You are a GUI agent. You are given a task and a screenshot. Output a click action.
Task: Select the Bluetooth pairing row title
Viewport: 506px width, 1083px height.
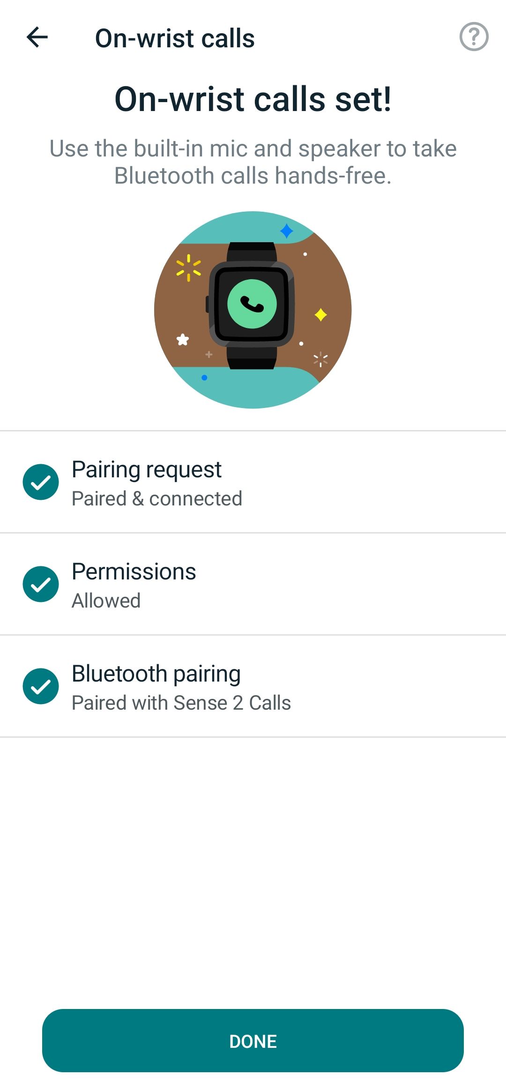coord(156,674)
